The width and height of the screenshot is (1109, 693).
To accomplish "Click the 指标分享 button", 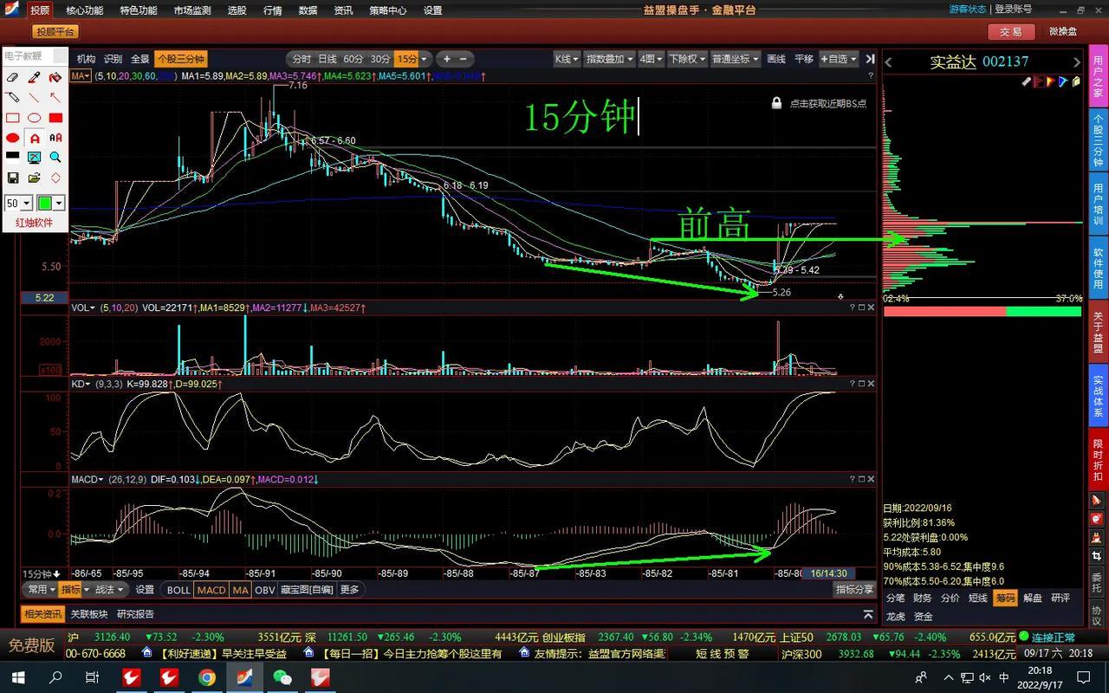I will [x=854, y=589].
